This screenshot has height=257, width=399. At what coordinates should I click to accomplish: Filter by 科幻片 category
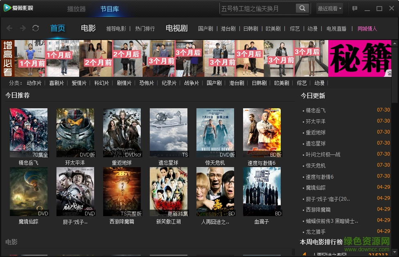(x=101, y=83)
